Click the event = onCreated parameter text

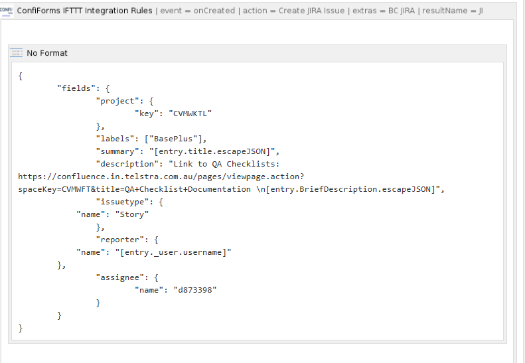pos(198,11)
